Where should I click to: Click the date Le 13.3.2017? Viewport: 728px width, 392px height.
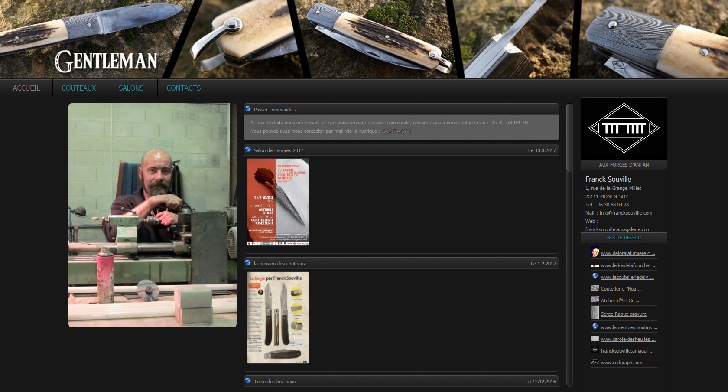(542, 150)
